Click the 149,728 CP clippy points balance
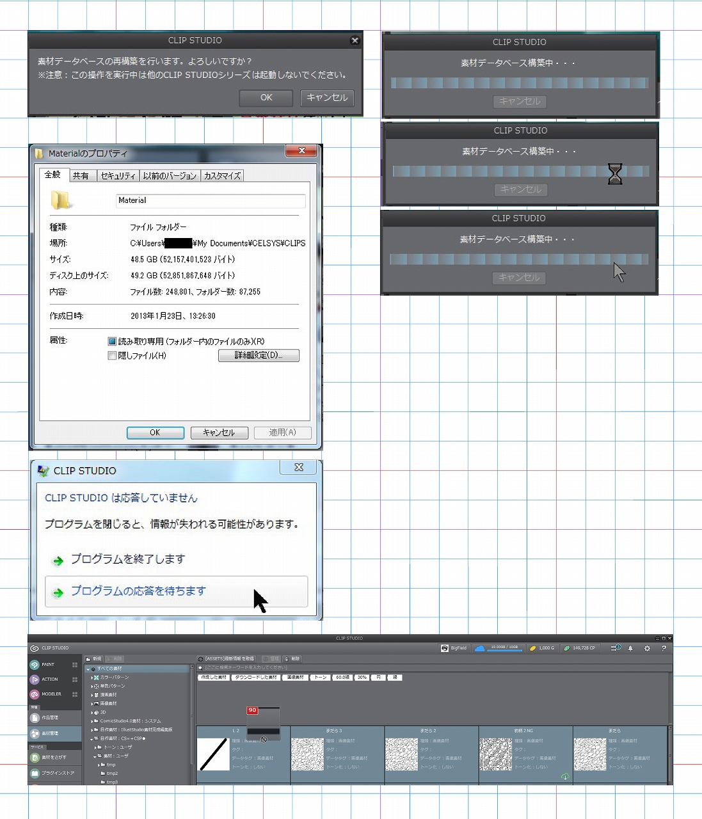 (580, 648)
